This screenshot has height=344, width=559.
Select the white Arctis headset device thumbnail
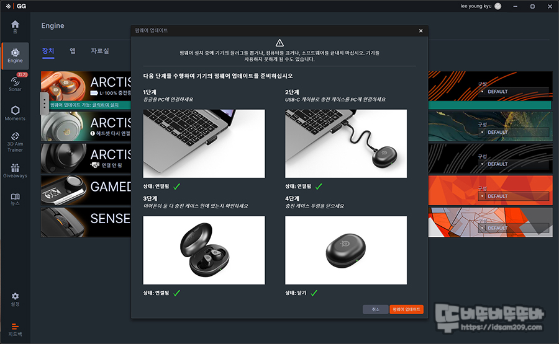(63, 126)
